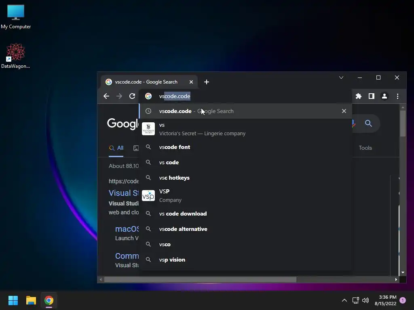Choose the VSP Company suggestion
Image resolution: width=414 pixels, height=310 pixels.
pyautogui.click(x=245, y=196)
